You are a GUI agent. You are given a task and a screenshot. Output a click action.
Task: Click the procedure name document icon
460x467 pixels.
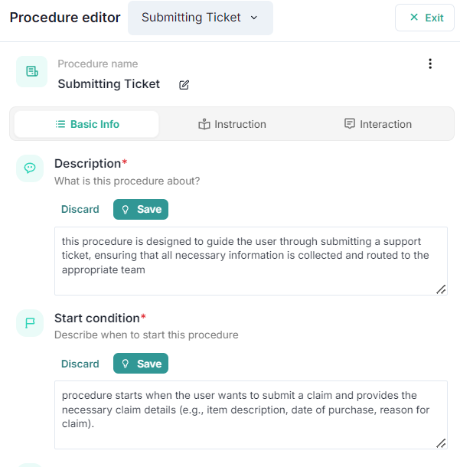[31, 71]
